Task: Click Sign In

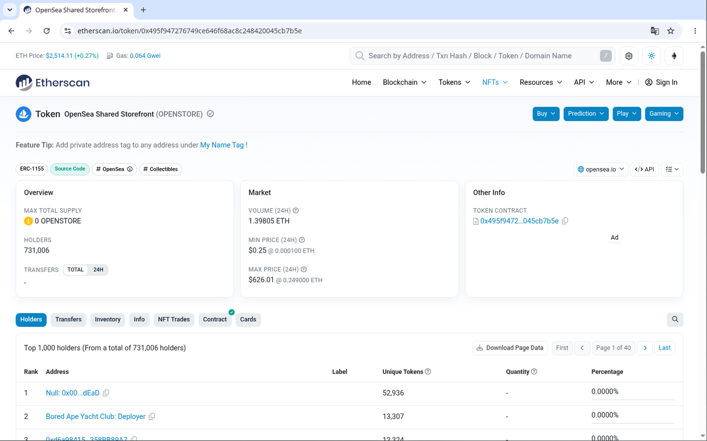Action: pos(661,83)
